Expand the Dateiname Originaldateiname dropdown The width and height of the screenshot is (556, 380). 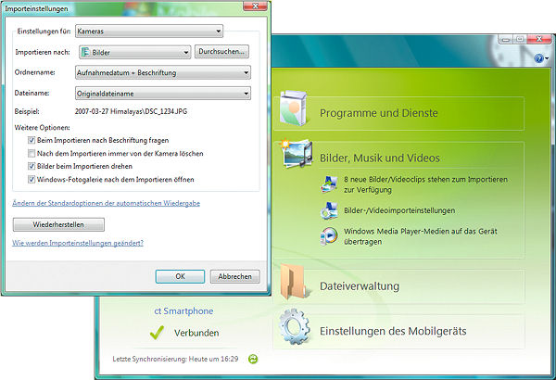click(163, 94)
